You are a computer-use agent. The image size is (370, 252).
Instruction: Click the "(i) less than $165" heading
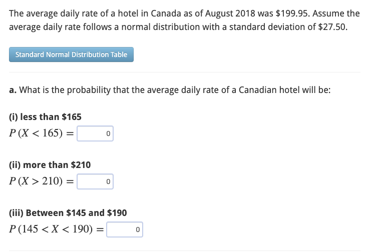click(45, 117)
